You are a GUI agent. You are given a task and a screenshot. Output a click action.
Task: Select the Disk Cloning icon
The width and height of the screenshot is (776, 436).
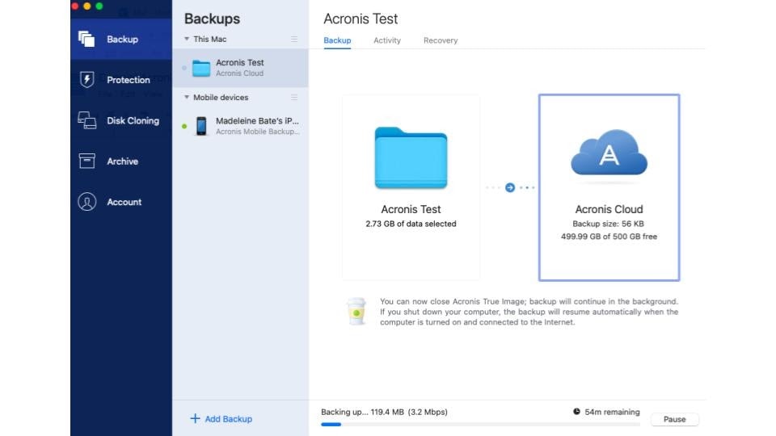click(x=86, y=120)
